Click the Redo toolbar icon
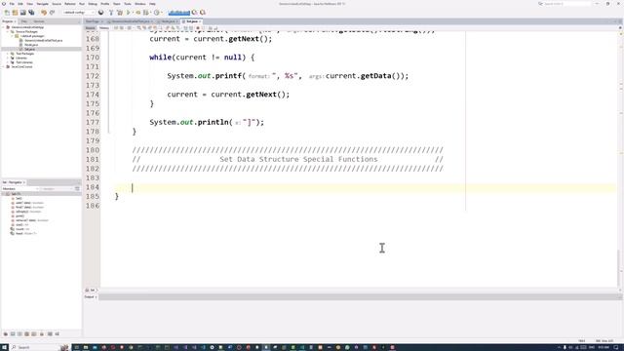This screenshot has width=624, height=351. 52,13
